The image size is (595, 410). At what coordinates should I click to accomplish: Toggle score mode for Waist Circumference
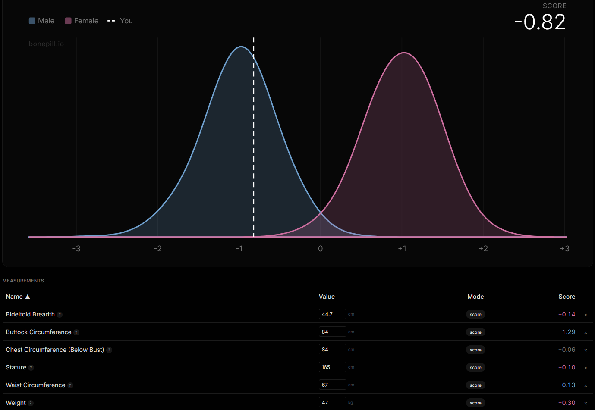pos(475,385)
